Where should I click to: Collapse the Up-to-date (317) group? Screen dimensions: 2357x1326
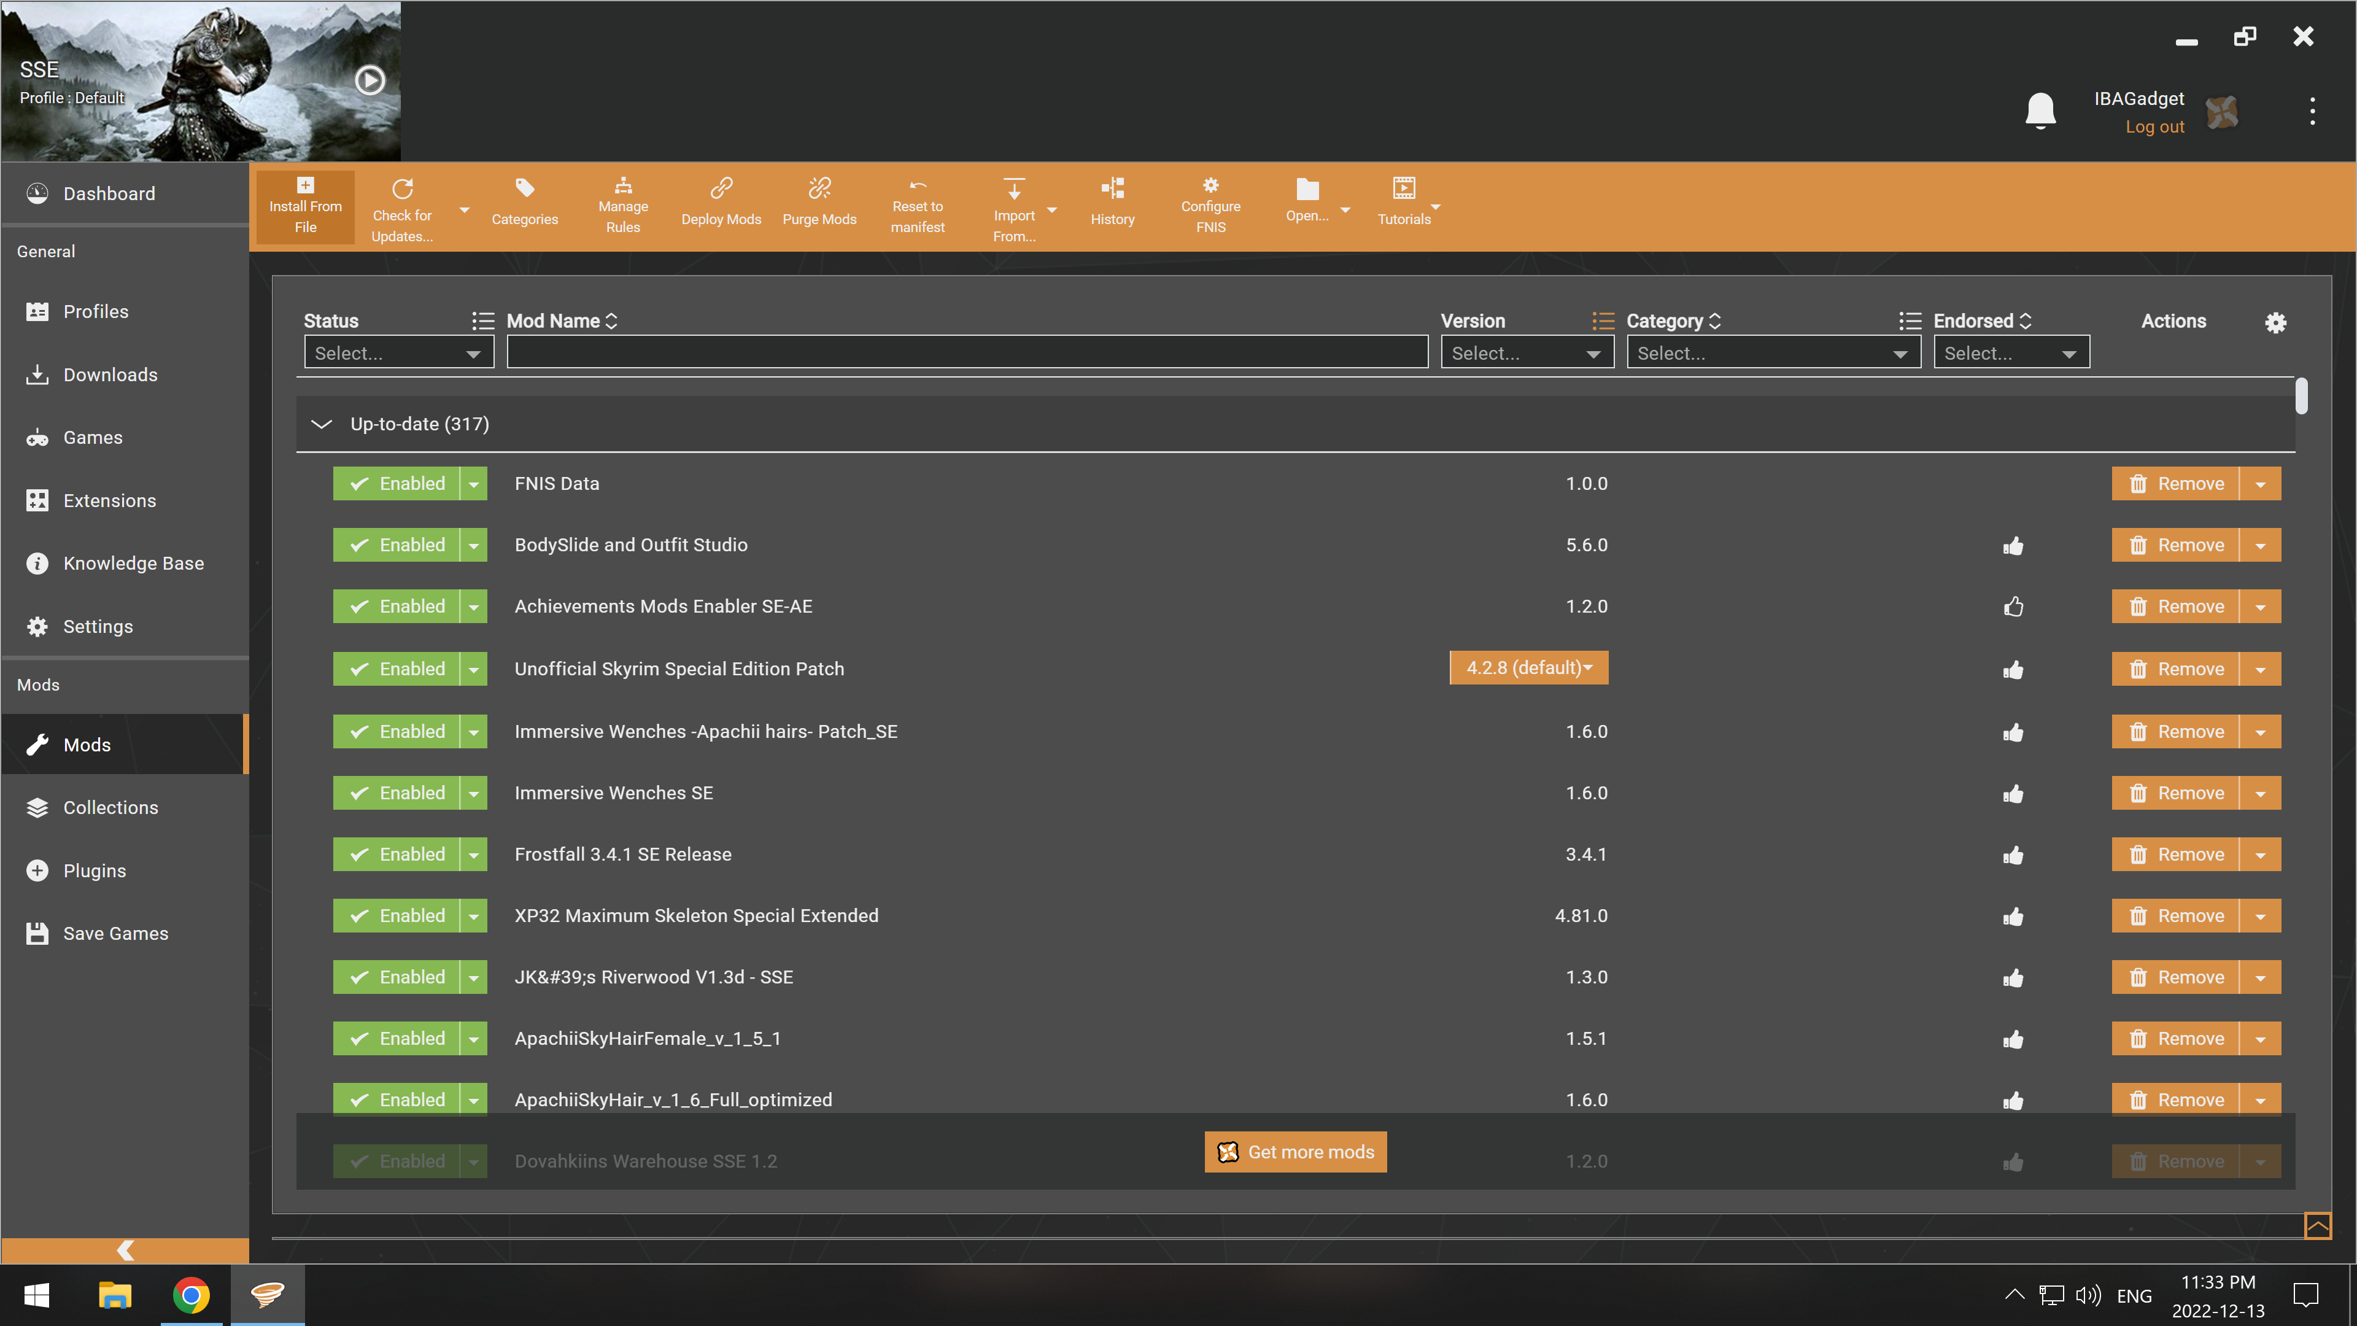(x=321, y=424)
